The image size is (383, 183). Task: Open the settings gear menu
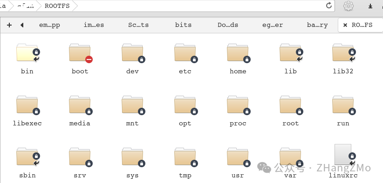[x=349, y=6]
